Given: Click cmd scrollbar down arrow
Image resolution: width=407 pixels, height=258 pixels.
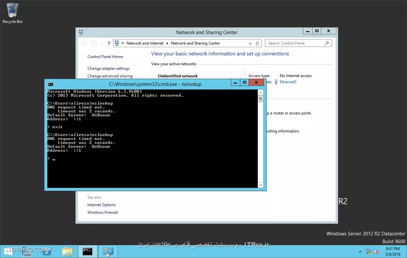Looking at the screenshot, I should (x=260, y=185).
